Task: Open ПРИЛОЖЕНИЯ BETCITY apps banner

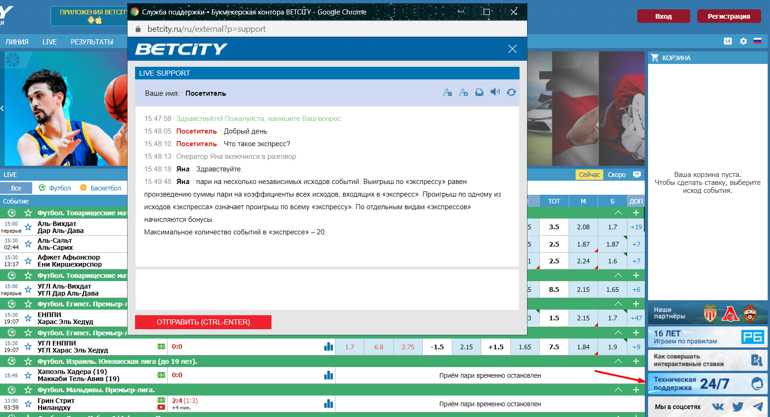Action: tap(90, 16)
